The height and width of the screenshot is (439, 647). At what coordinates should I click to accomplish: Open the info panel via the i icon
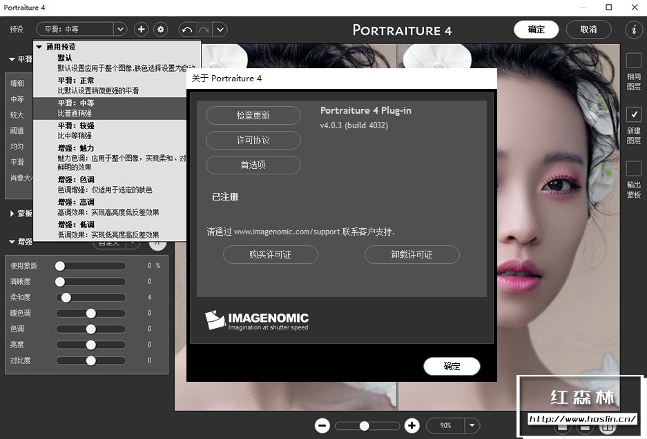click(634, 29)
